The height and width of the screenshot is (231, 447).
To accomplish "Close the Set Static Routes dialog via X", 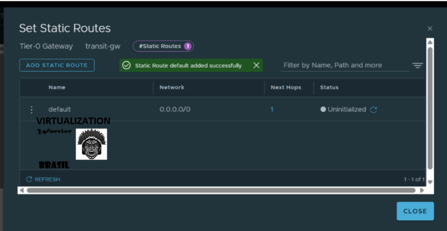I will [x=430, y=29].
